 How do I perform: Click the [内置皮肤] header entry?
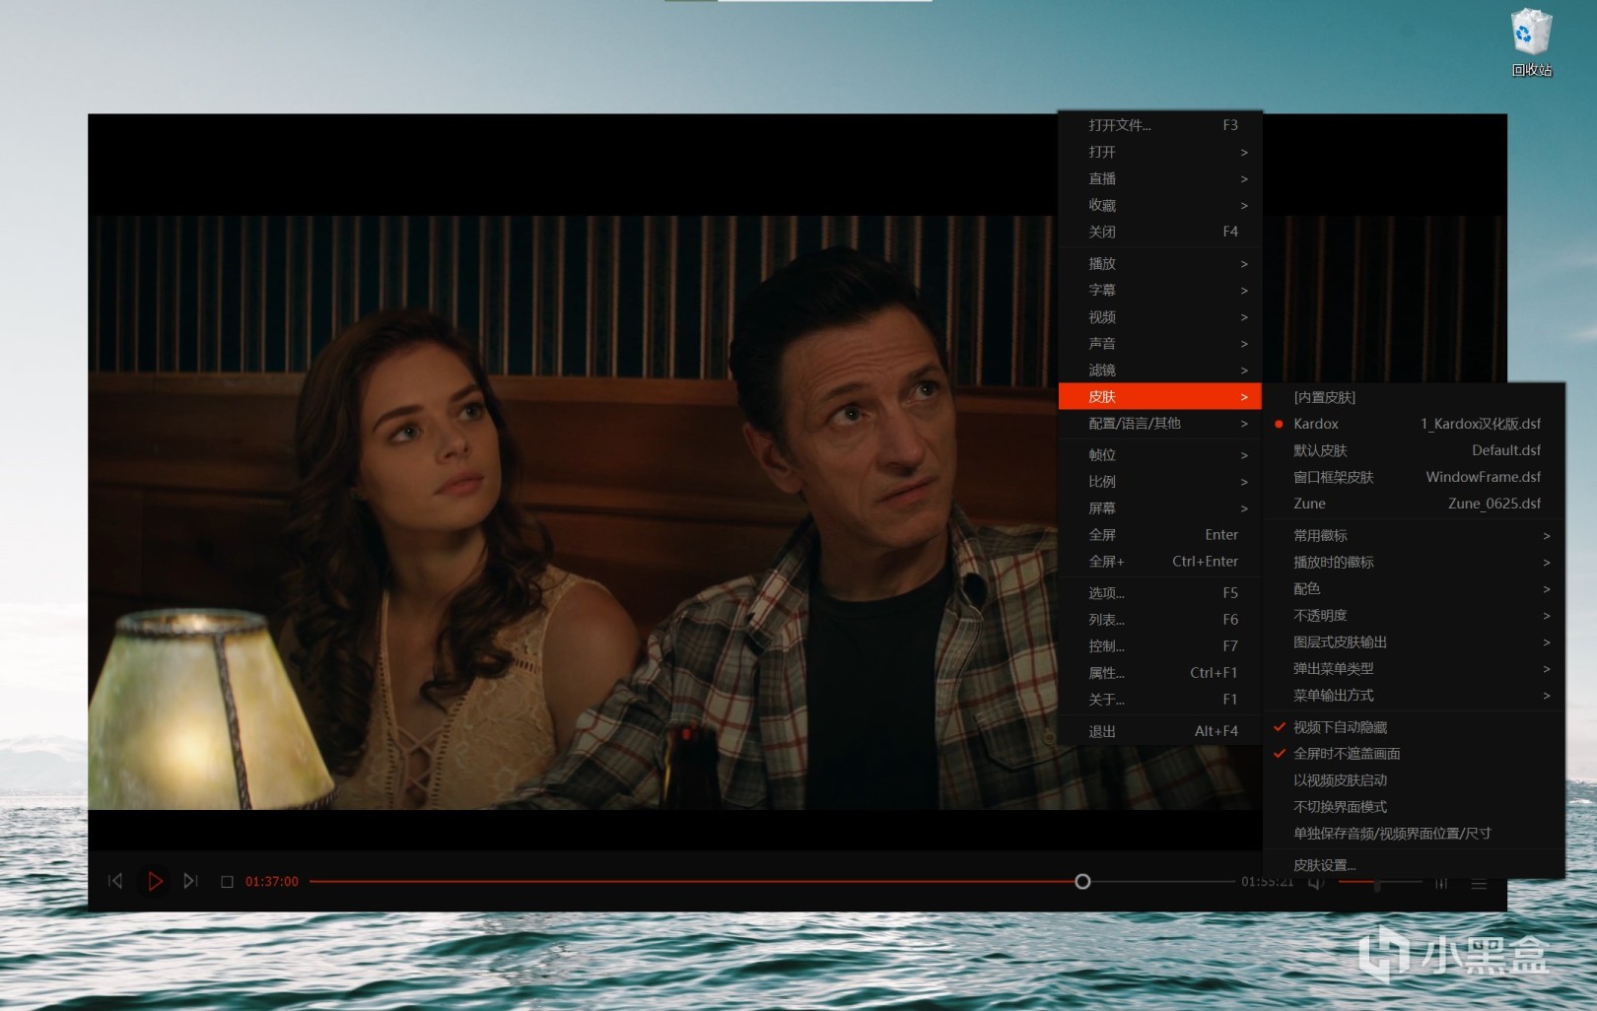1415,397
